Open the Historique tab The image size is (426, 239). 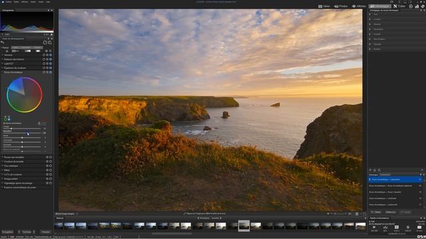pos(373,175)
